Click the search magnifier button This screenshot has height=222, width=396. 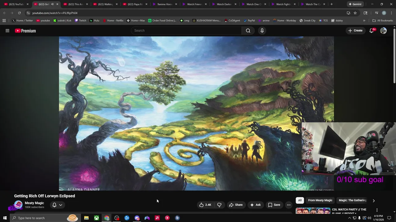pyautogui.click(x=248, y=31)
